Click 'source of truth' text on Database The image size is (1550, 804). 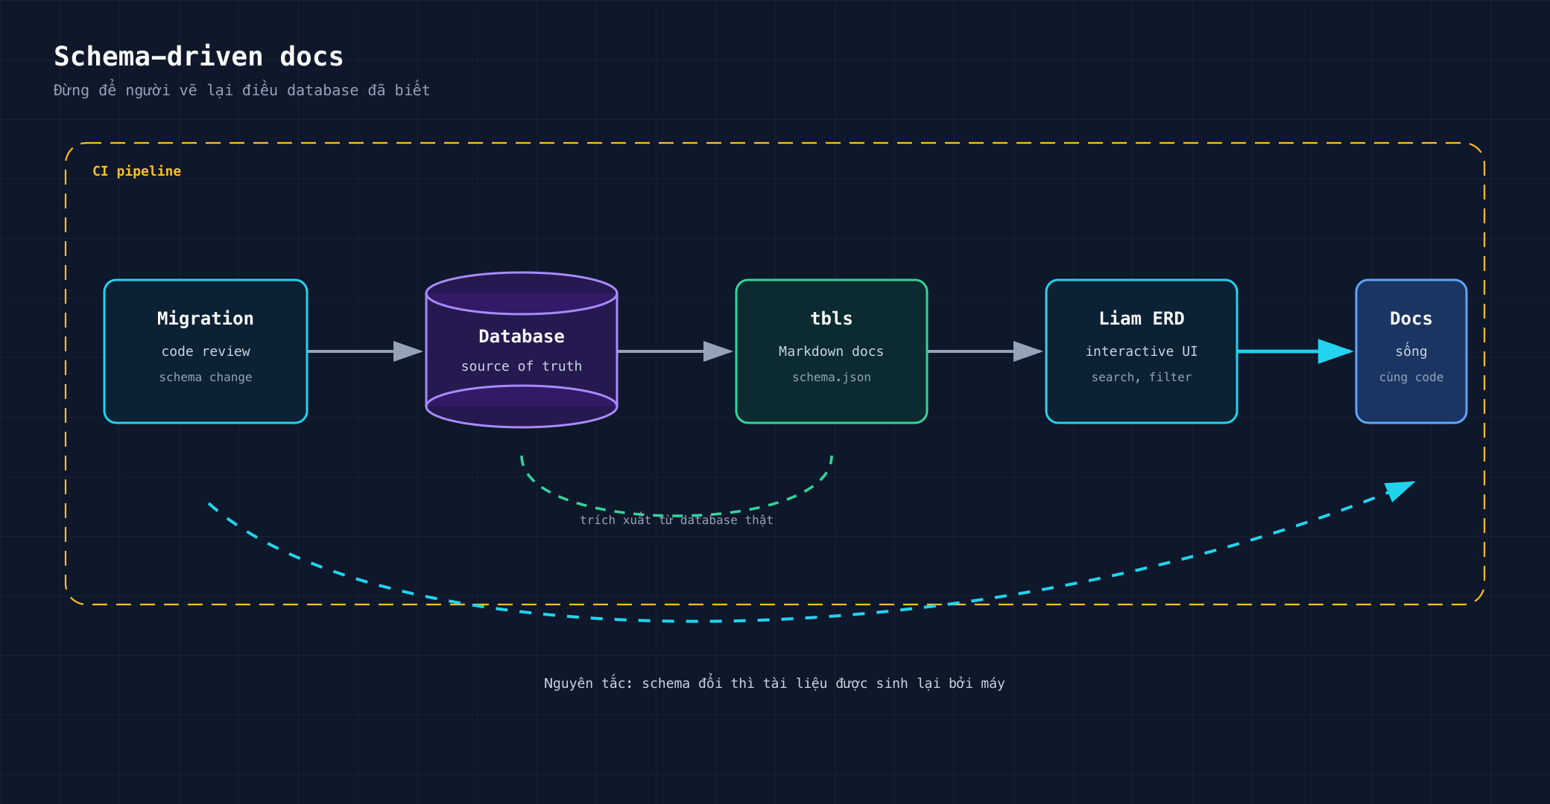(522, 366)
